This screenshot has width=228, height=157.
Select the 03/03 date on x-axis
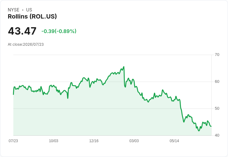pyautogui.click(x=134, y=141)
